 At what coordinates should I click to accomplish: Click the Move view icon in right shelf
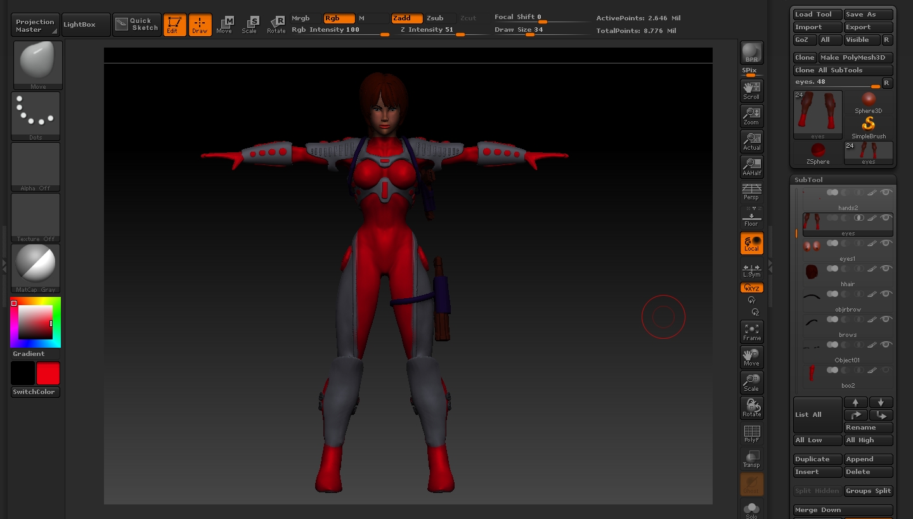click(751, 357)
